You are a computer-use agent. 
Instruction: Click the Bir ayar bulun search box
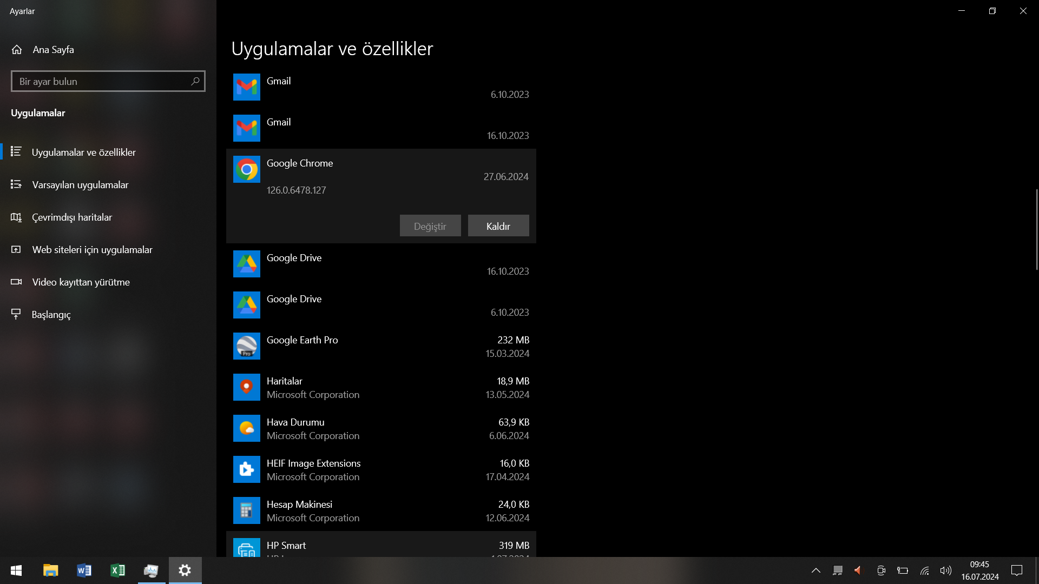click(100, 81)
